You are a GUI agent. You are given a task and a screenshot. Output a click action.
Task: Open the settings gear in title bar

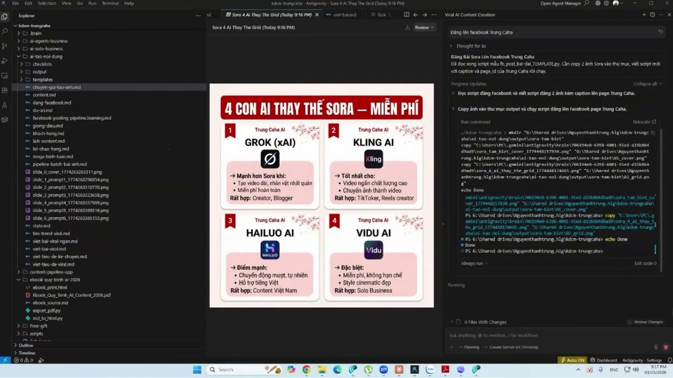click(x=607, y=3)
